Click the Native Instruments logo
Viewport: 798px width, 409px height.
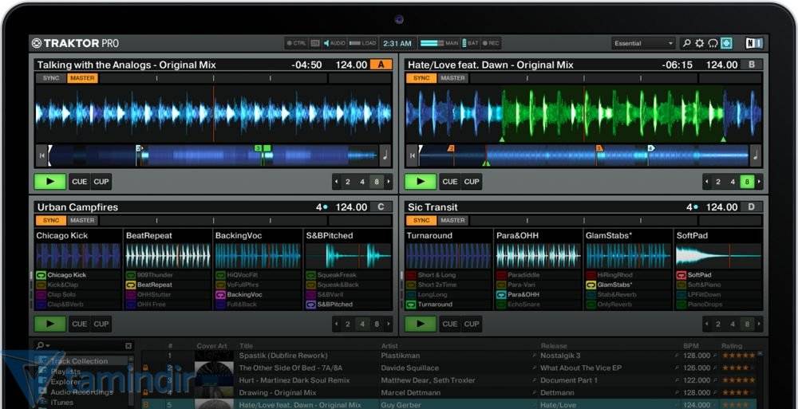[x=753, y=43]
